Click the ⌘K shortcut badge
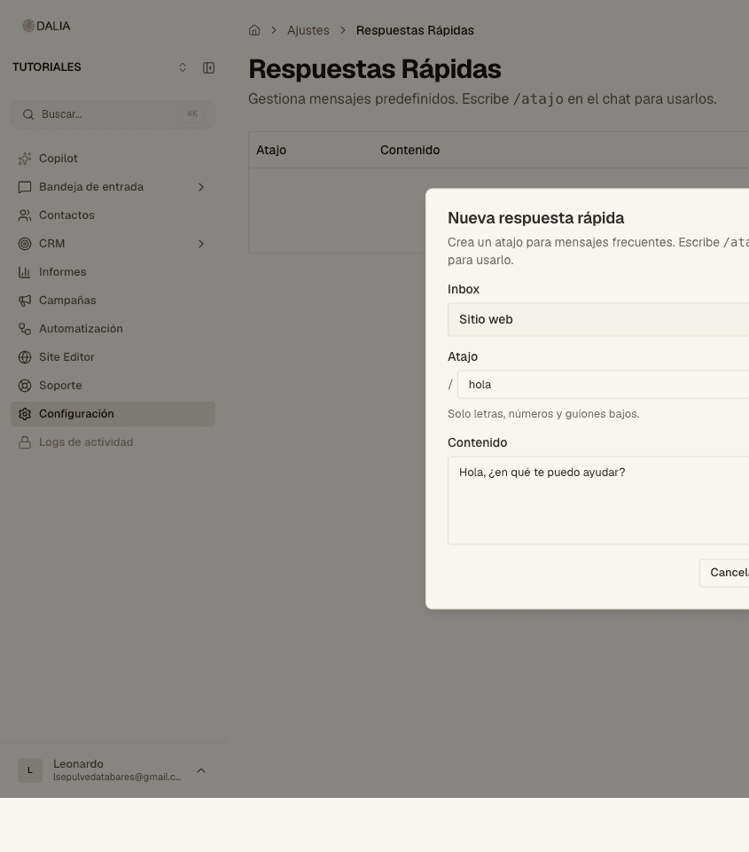The image size is (749, 852). coord(192,114)
